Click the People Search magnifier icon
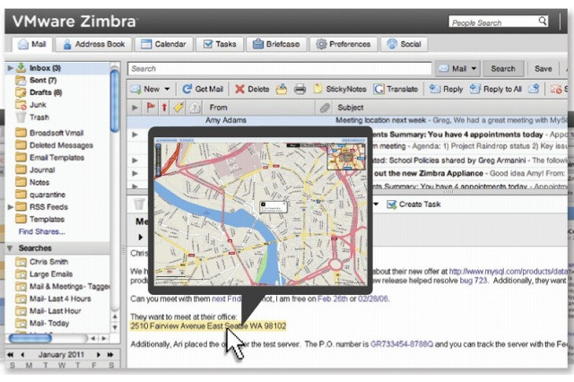 pos(543,22)
